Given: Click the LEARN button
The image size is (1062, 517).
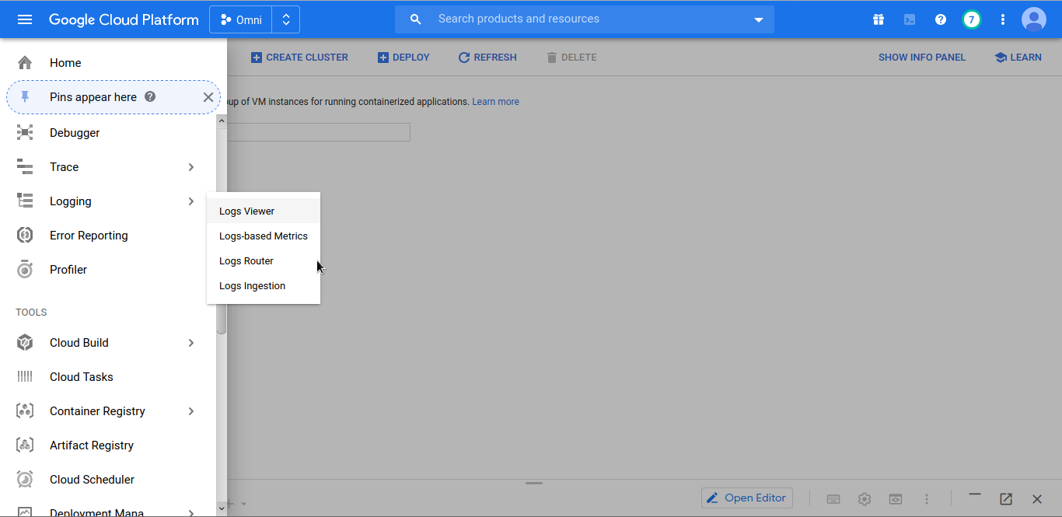Looking at the screenshot, I should [x=1018, y=58].
